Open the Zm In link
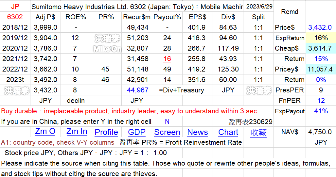Screen dimensions: 336x177 click(x=77, y=131)
